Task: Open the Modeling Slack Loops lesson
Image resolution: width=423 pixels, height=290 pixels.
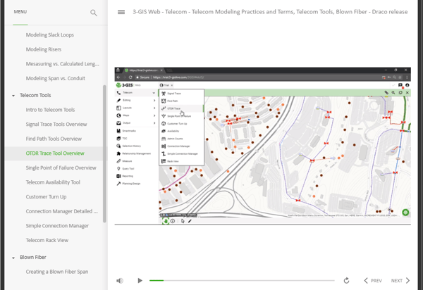Action: coord(50,34)
